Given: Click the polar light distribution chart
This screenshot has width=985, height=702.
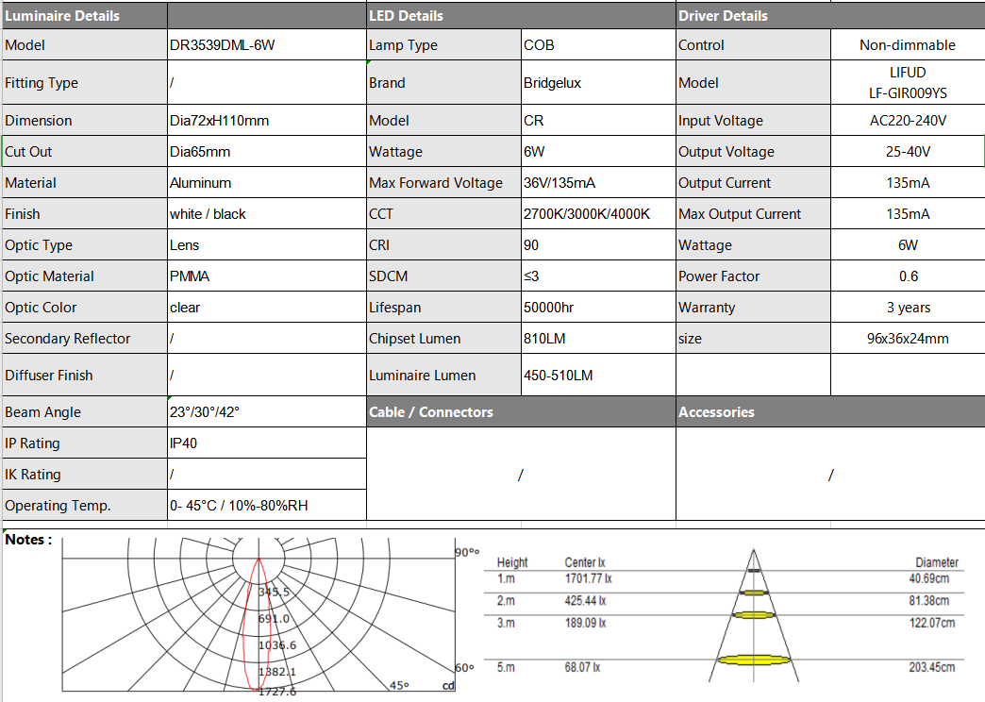Looking at the screenshot, I should click(259, 615).
